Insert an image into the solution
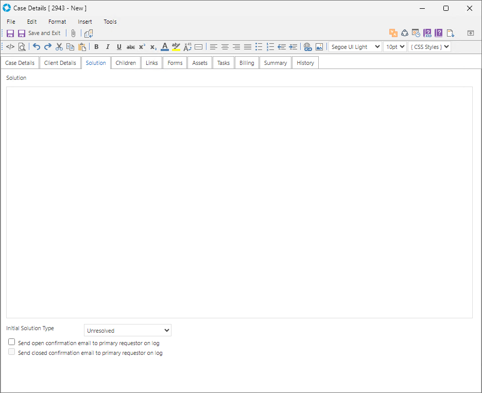This screenshot has width=482, height=393. point(319,47)
